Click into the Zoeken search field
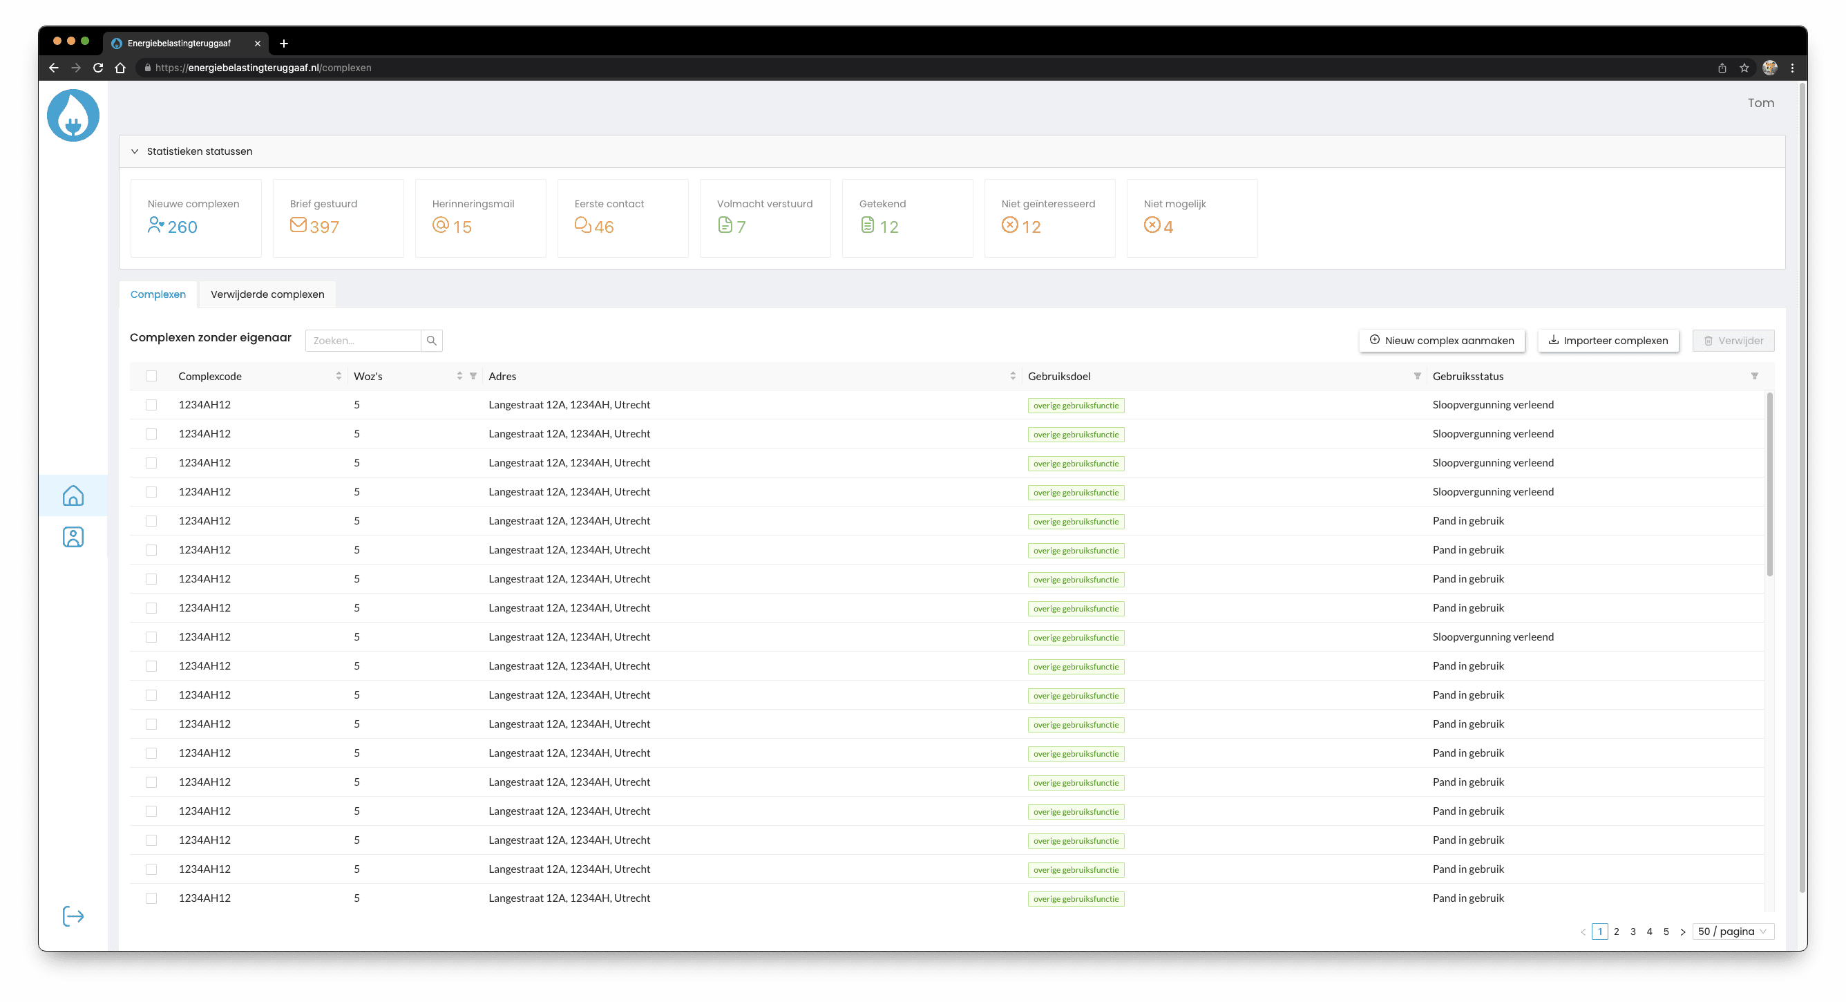1846x1002 pixels. point(363,341)
